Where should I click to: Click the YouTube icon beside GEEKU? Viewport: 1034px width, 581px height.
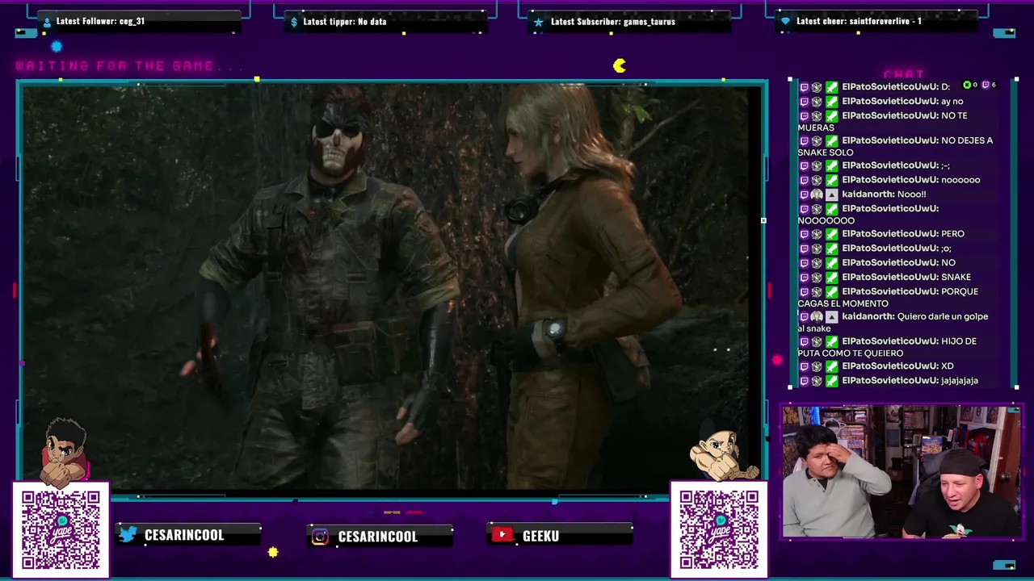click(x=502, y=535)
